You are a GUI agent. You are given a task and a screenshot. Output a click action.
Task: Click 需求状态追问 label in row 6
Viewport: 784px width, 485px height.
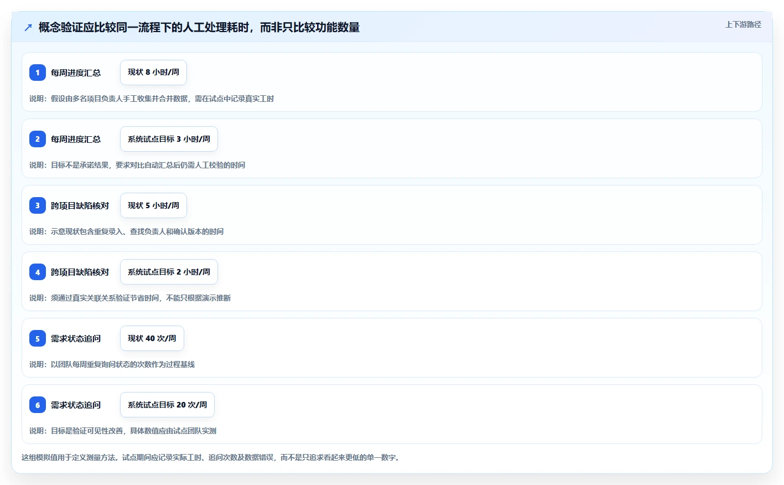click(76, 405)
